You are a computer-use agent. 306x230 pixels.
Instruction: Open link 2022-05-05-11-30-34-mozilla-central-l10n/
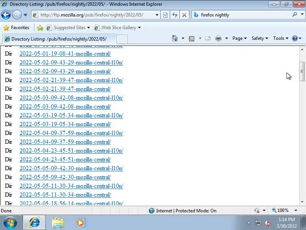pyautogui.click(x=71, y=186)
